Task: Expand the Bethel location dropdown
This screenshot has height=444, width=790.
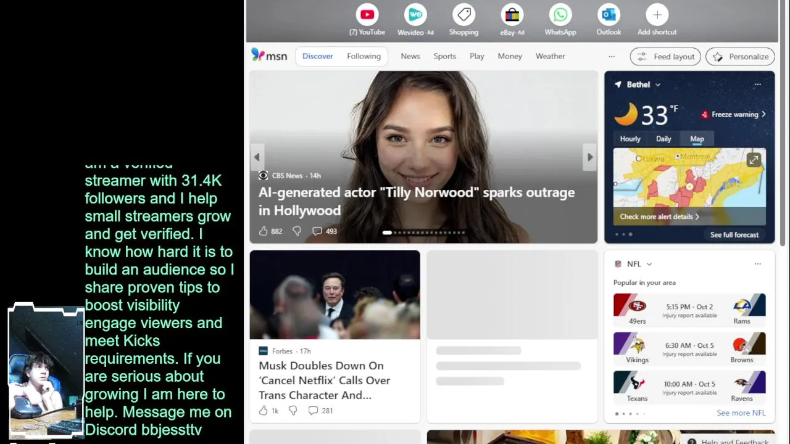Action: (x=658, y=84)
